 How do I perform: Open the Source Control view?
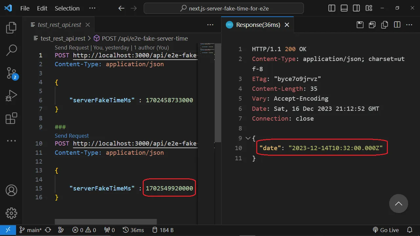[x=11, y=73]
